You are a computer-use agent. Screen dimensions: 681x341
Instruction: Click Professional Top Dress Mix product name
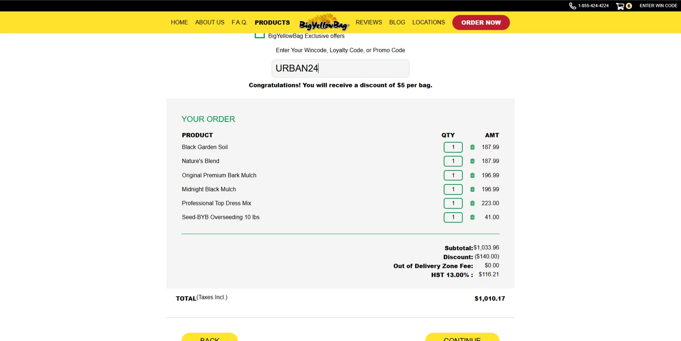pyautogui.click(x=217, y=203)
